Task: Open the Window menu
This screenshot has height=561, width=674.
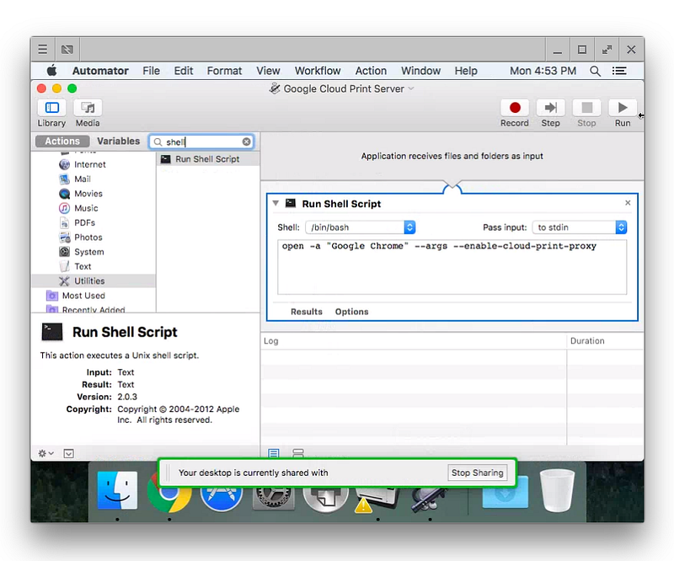Action: (420, 71)
